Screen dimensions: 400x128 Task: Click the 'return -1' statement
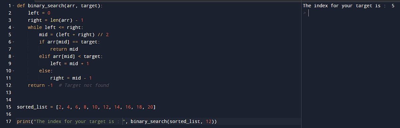[x=40, y=86]
